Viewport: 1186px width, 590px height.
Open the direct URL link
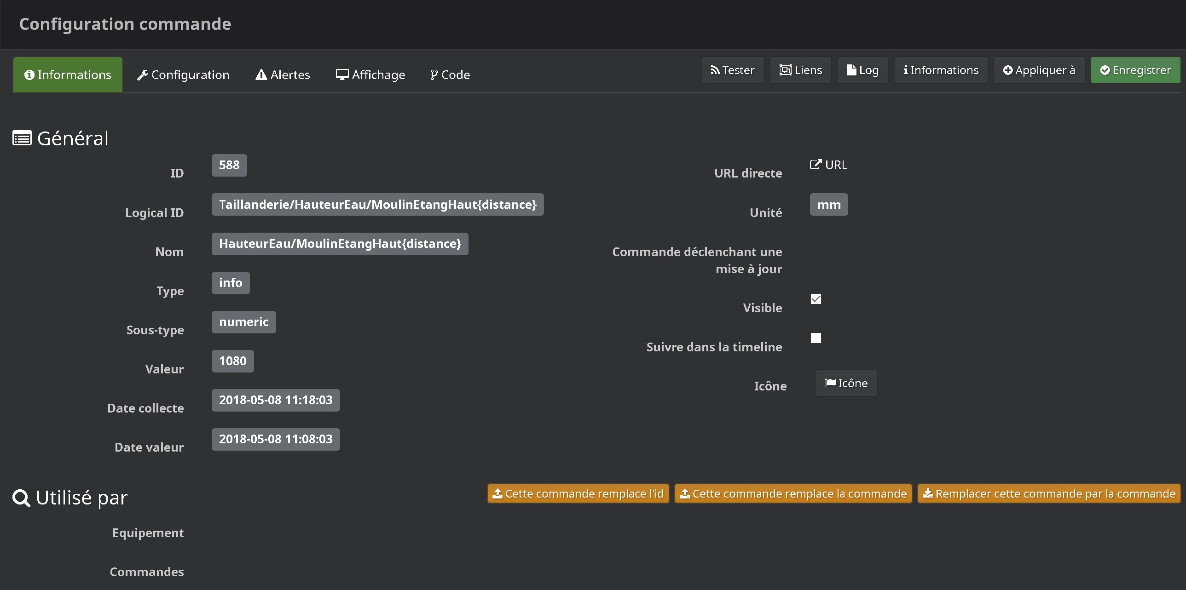tap(828, 165)
